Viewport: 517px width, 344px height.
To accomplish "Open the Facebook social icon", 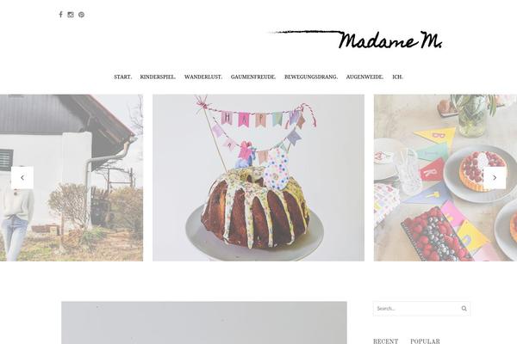I will tap(60, 15).
